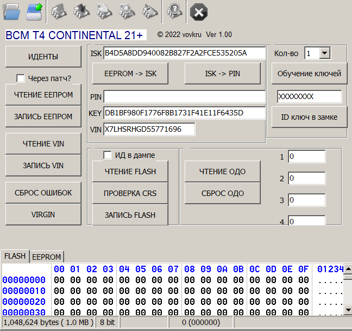Click СБРОС ОШИБОК button
Image resolution: width=352 pixels, height=331 pixels.
click(x=43, y=193)
